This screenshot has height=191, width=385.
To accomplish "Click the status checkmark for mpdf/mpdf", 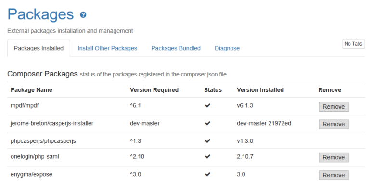I will (x=208, y=105).
